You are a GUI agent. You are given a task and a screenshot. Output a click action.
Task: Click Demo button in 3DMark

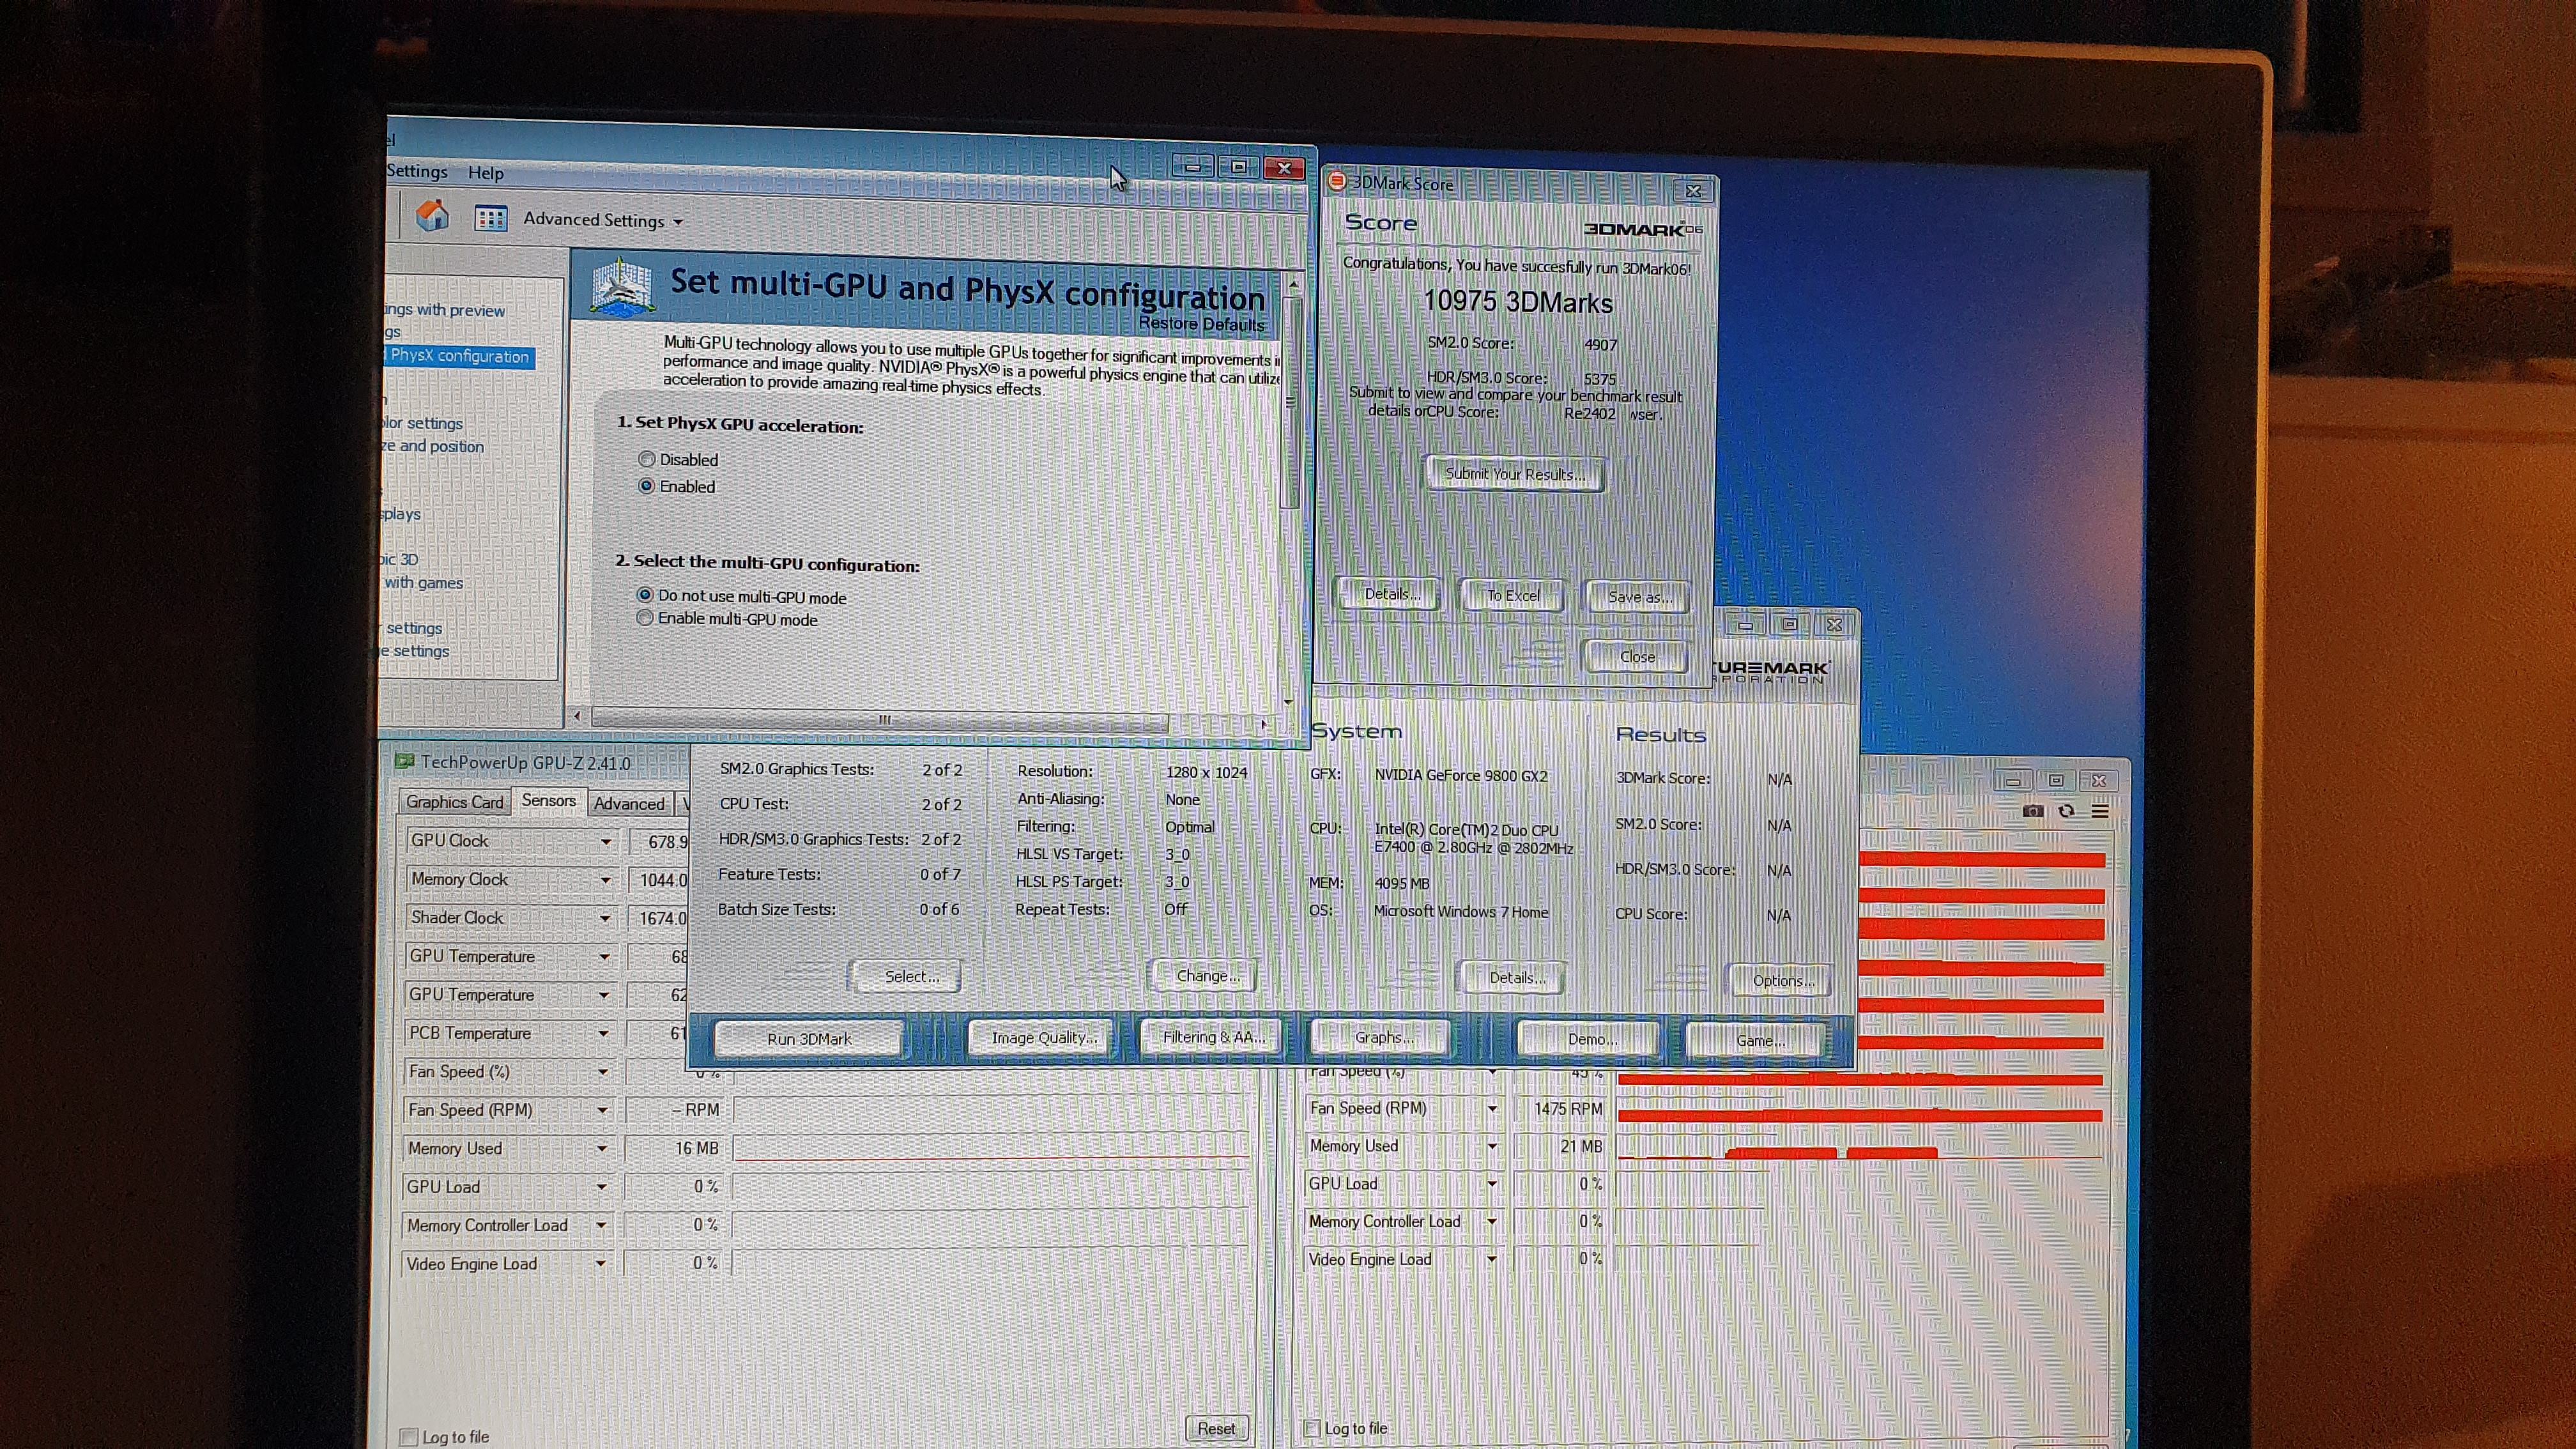pos(1591,1039)
